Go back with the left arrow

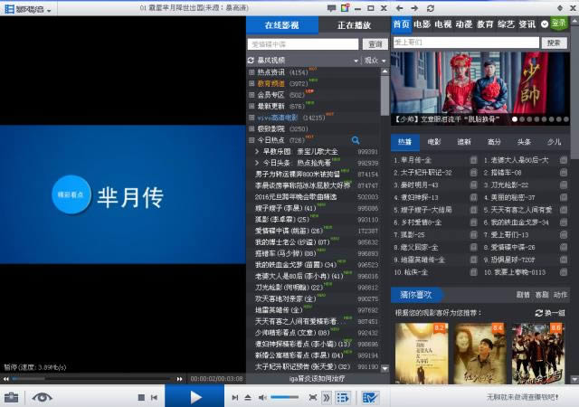point(399,8)
